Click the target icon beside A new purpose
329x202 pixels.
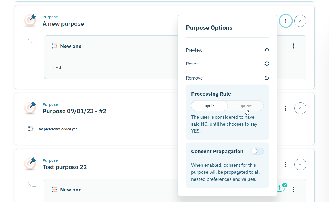30,20
